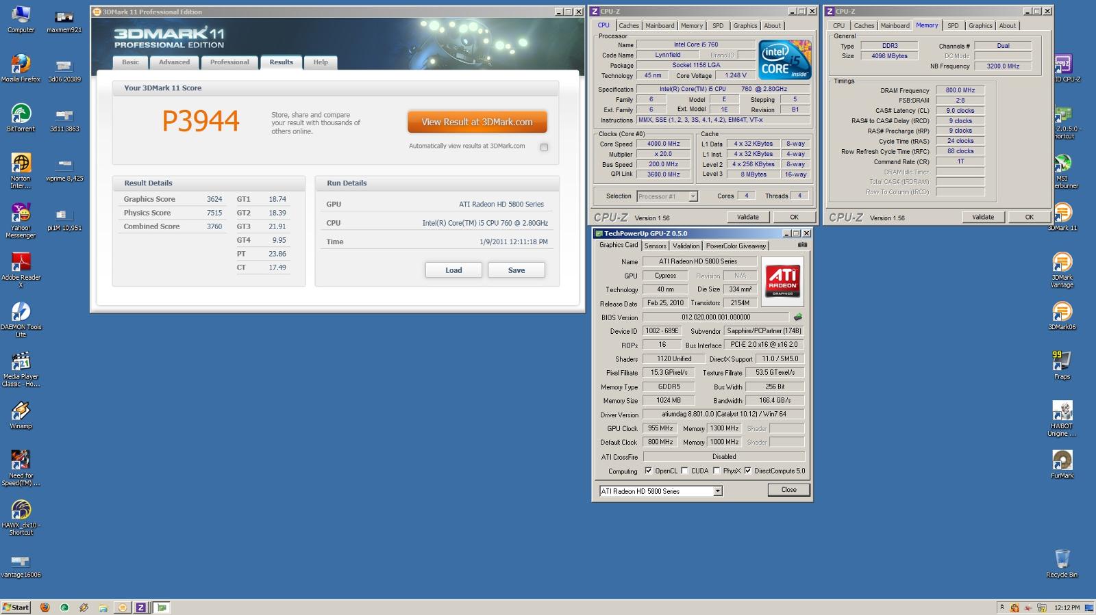The height and width of the screenshot is (615, 1096).
Task: Toggle the DirectCompute 5.0 checkbox
Action: [748, 471]
